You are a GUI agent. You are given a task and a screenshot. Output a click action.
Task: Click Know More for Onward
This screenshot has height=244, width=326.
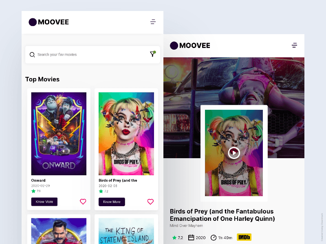[x=44, y=202]
